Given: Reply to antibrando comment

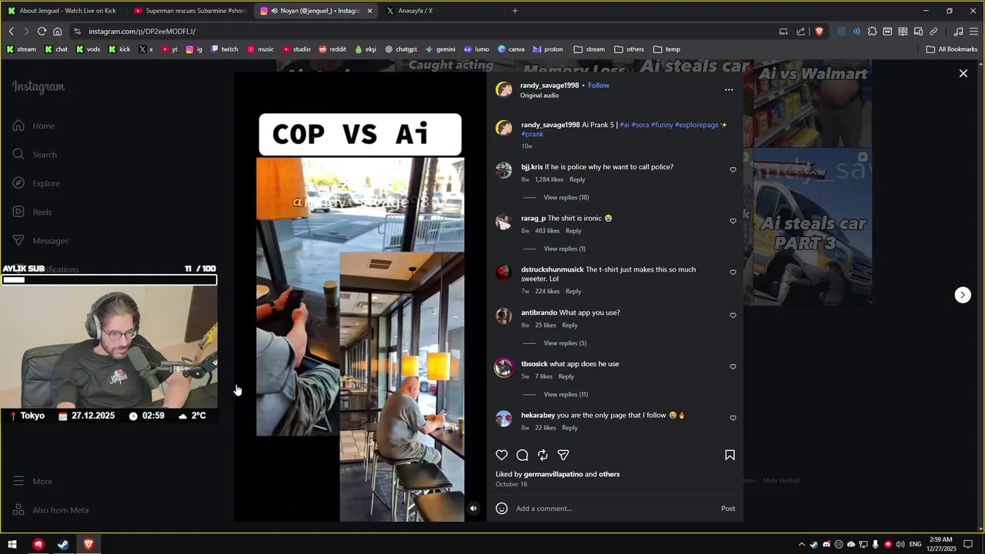Looking at the screenshot, I should coord(569,325).
